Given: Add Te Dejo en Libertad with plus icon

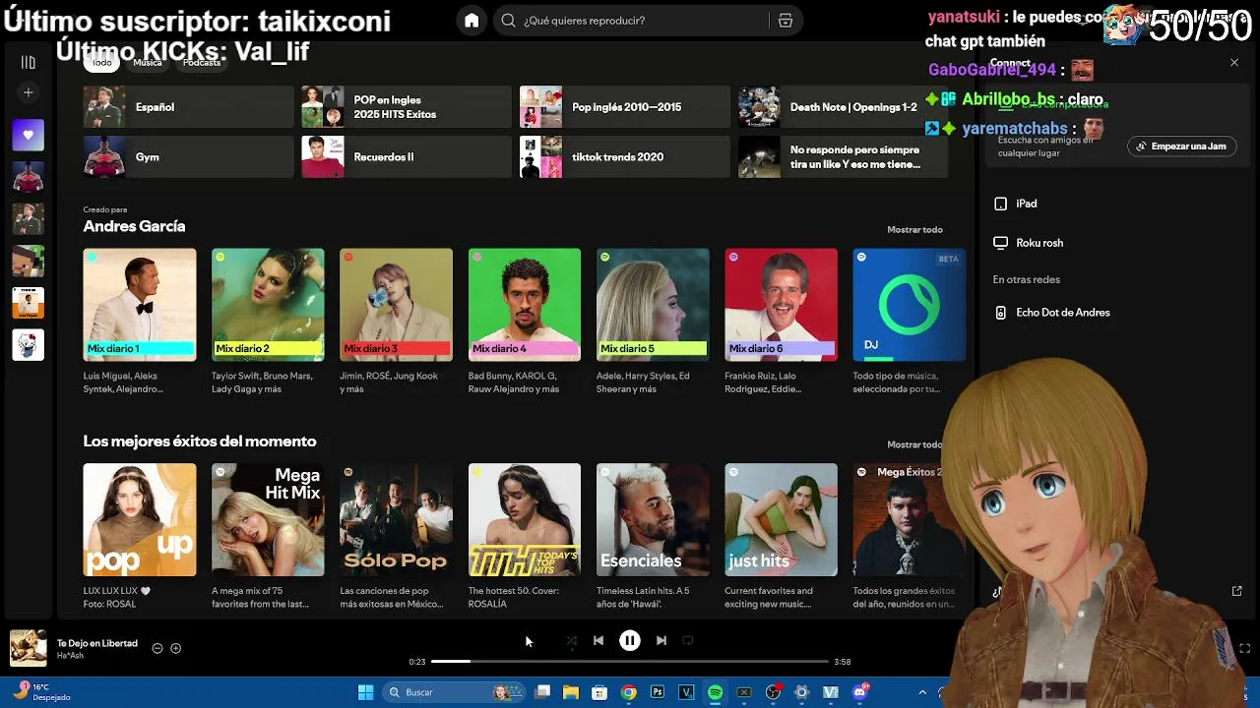Looking at the screenshot, I should 176,648.
